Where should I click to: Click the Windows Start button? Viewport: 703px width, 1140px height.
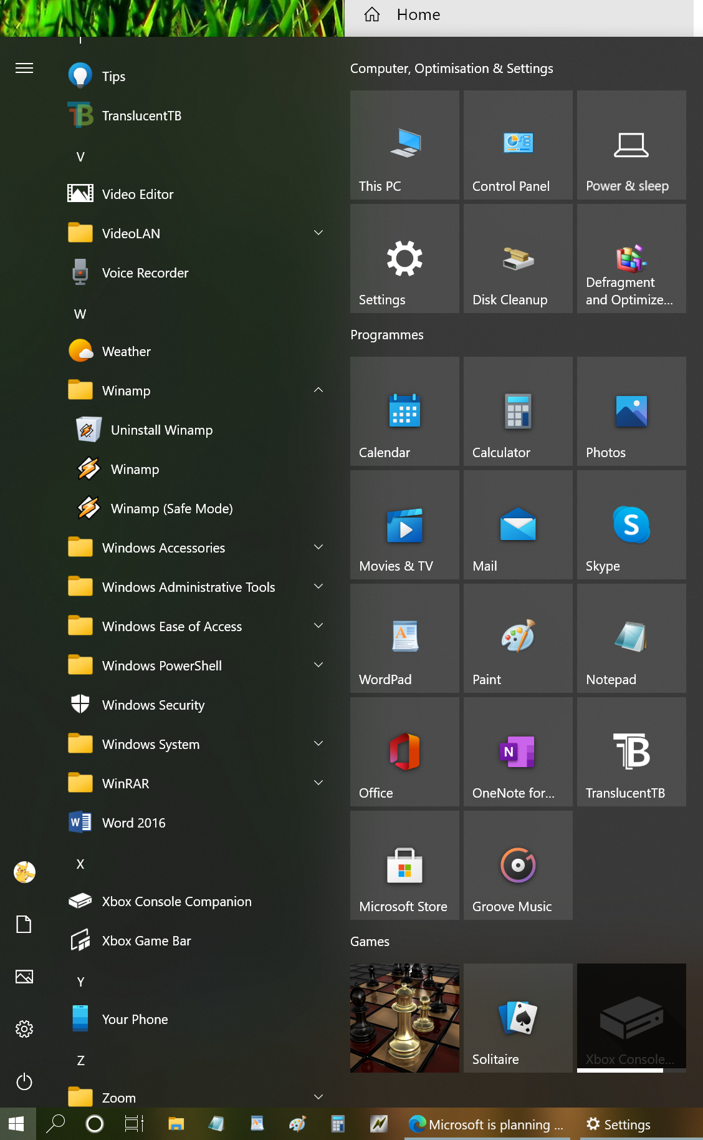17,1124
